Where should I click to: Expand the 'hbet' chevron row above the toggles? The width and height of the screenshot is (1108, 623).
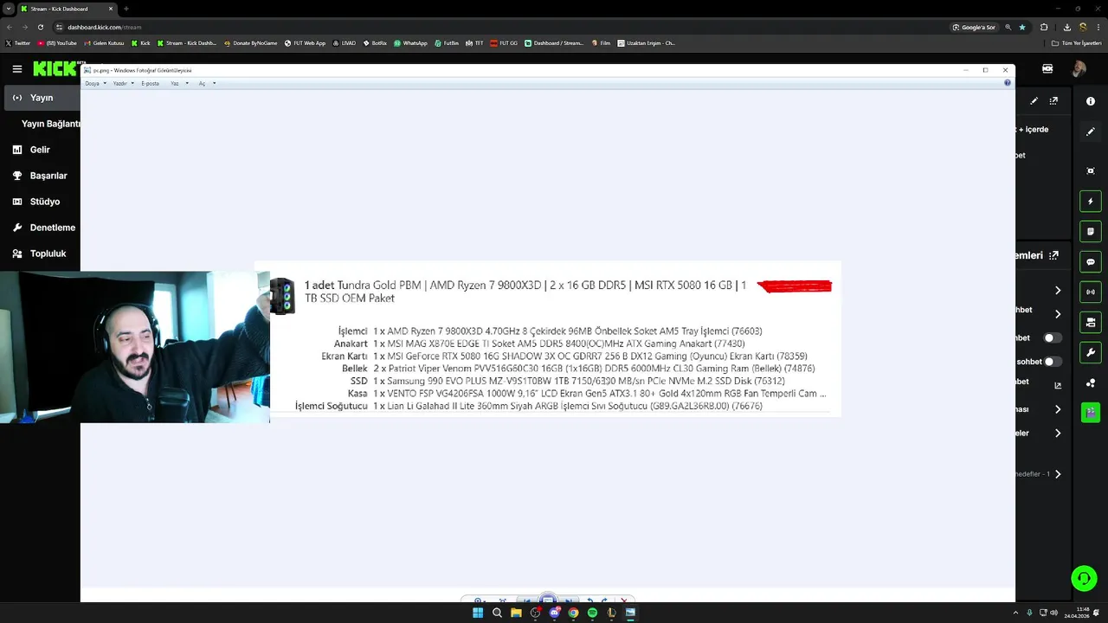tap(1058, 314)
